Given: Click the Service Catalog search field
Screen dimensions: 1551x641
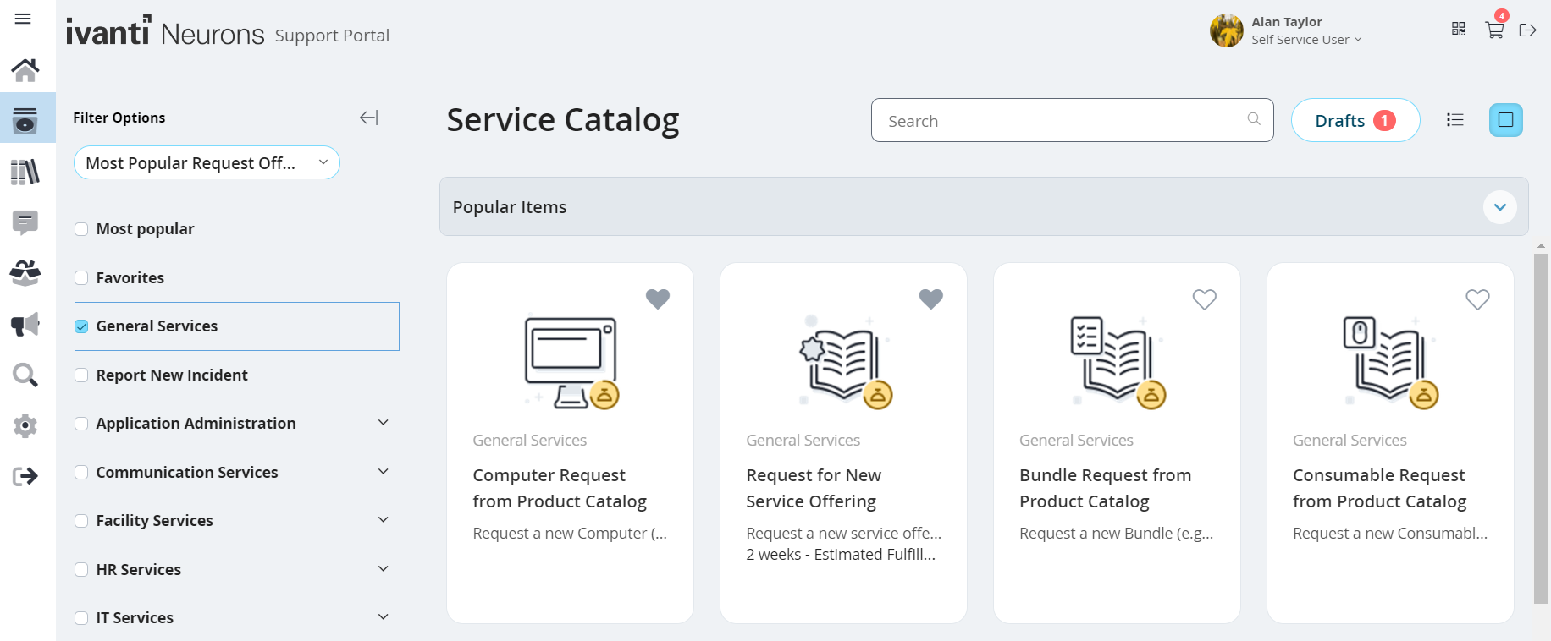Looking at the screenshot, I should 1063,121.
